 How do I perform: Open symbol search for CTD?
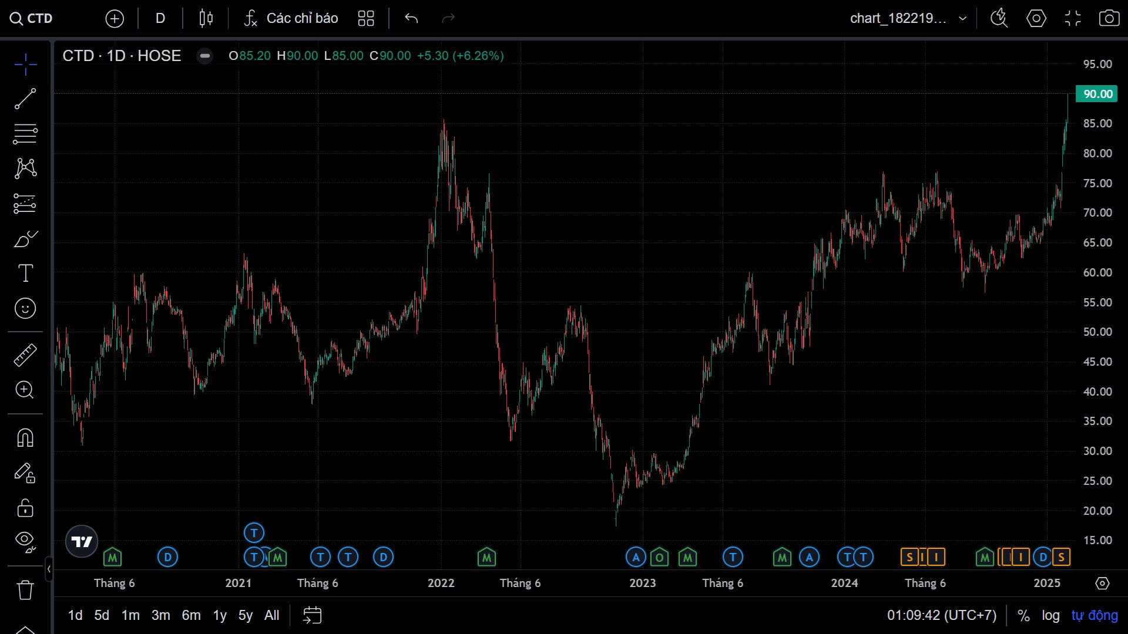click(x=32, y=18)
